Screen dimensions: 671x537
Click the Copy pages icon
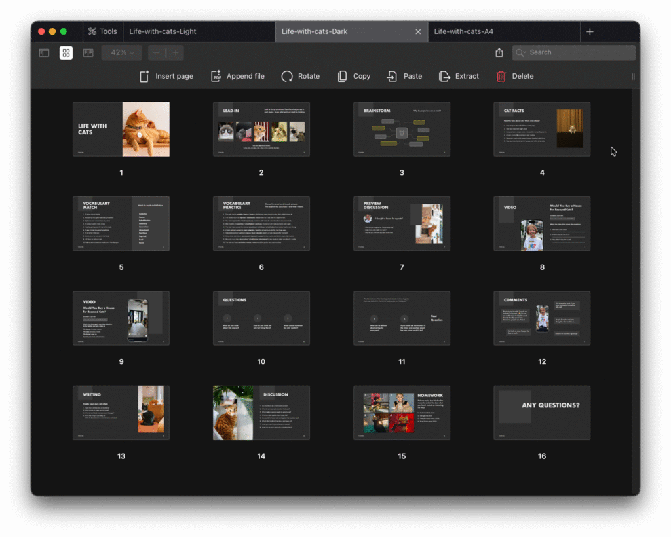(342, 77)
